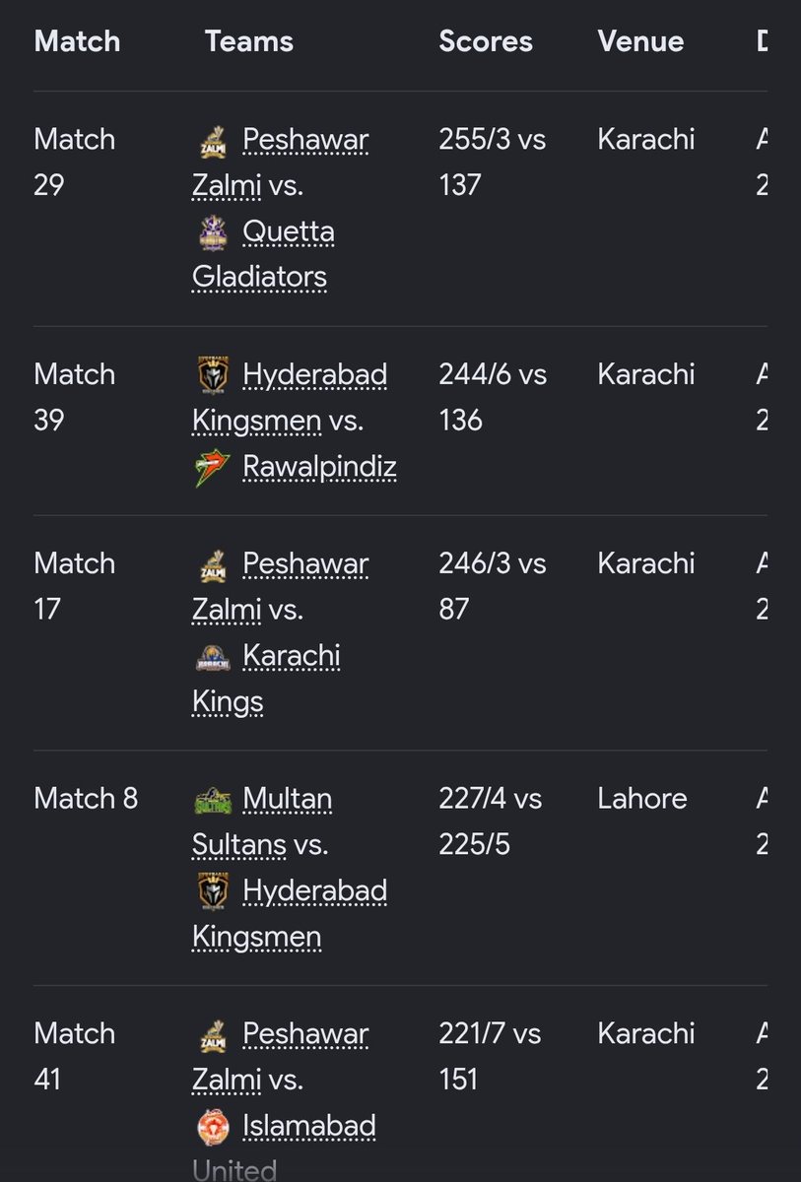Viewport: 801px width, 1182px height.
Task: Open Quetta Gladiators team link
Action: tap(263, 254)
